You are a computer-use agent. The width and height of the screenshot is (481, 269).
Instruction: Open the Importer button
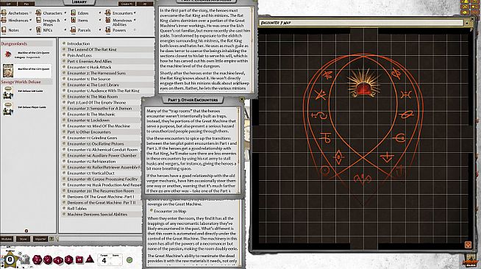pos(40,239)
